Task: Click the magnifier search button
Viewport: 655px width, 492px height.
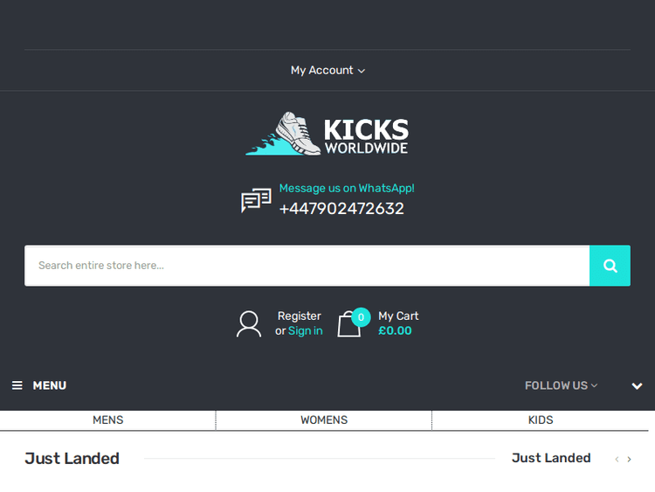Action: 610,266
